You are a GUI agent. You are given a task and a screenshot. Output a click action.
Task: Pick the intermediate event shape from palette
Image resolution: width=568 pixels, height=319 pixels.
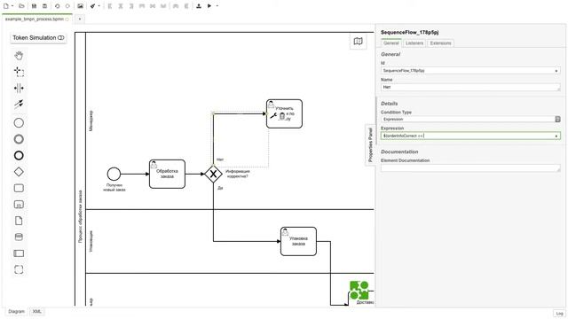coord(19,139)
